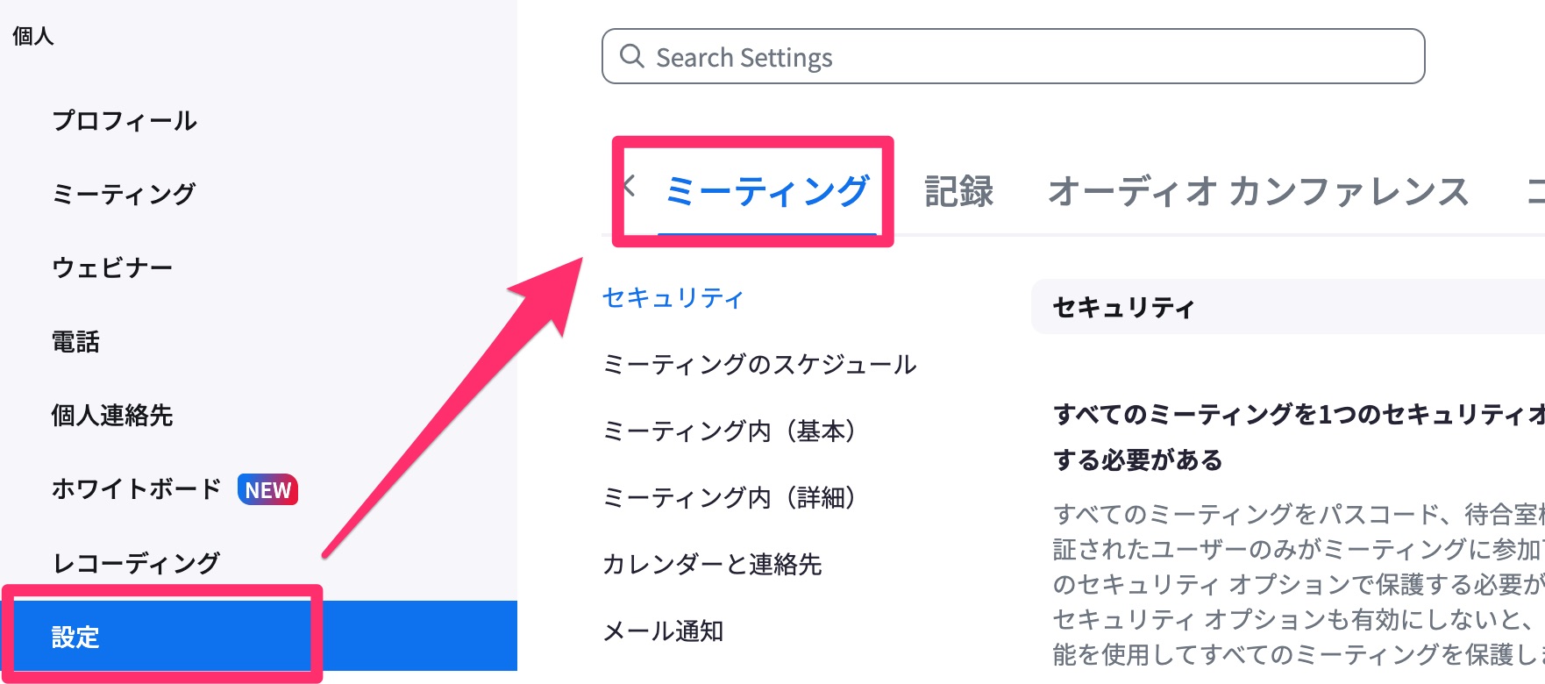1545x684 pixels.
Task: Go to レコーディング in the sidebar
Action: click(136, 562)
